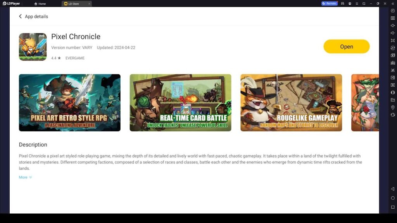Click the description paragraph text

pyautogui.click(x=190, y=162)
